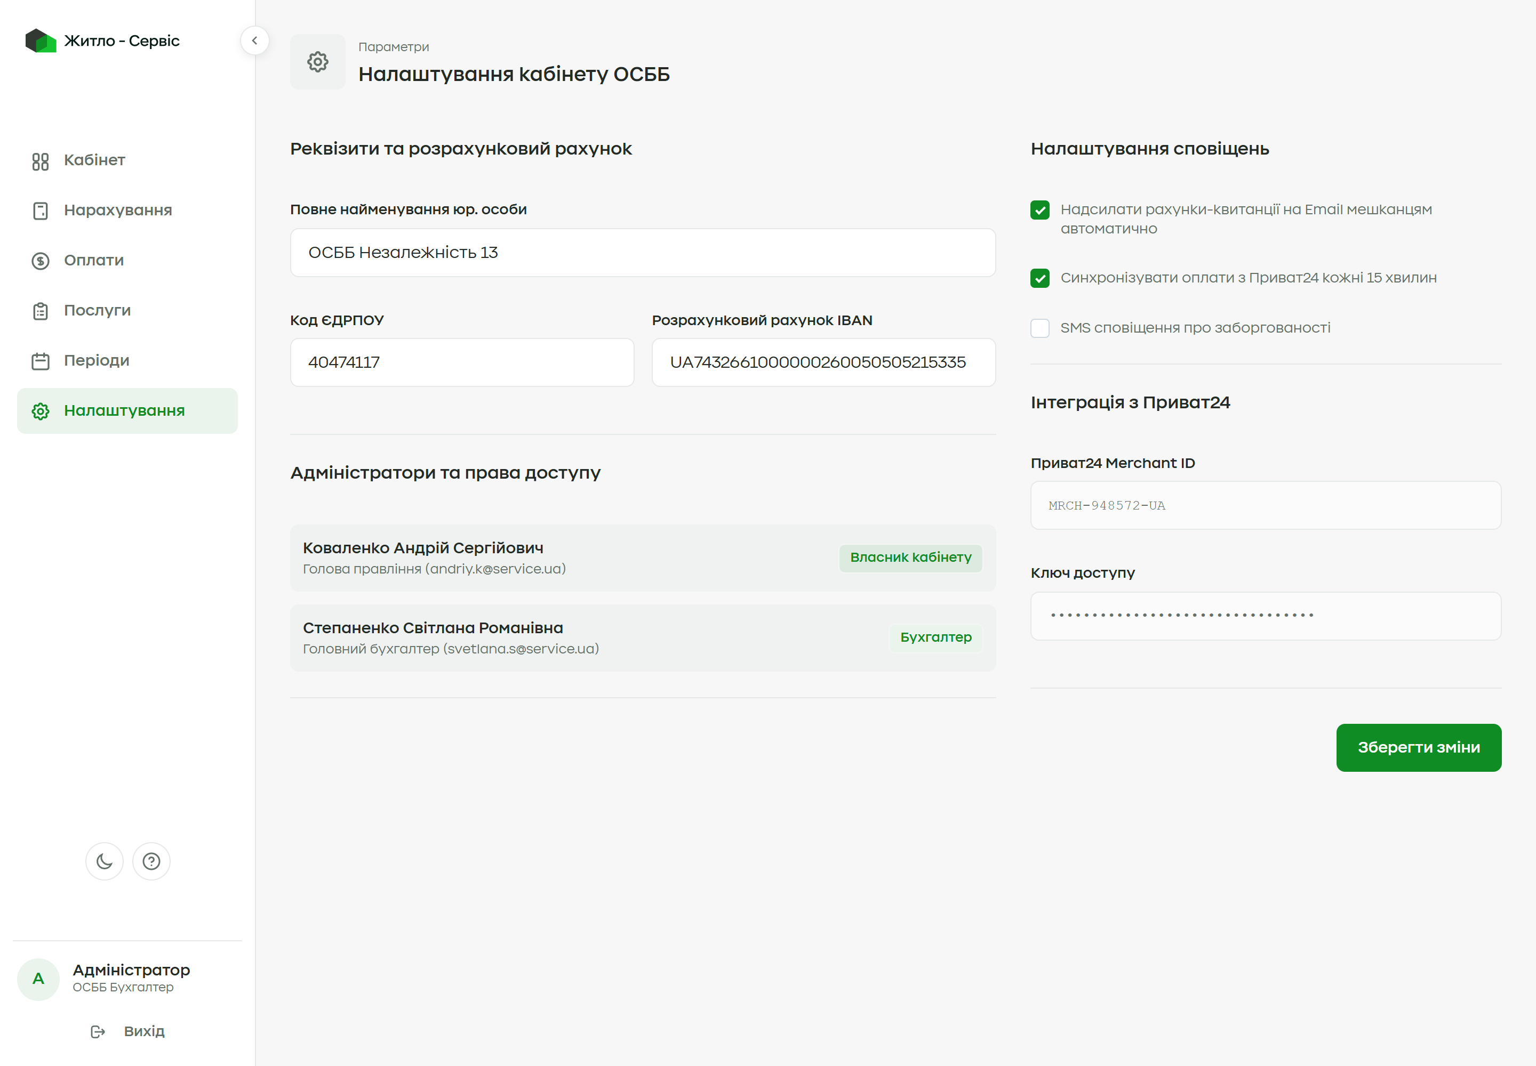The height and width of the screenshot is (1066, 1536).
Task: Click the Нарахування document icon
Action: [x=41, y=211]
